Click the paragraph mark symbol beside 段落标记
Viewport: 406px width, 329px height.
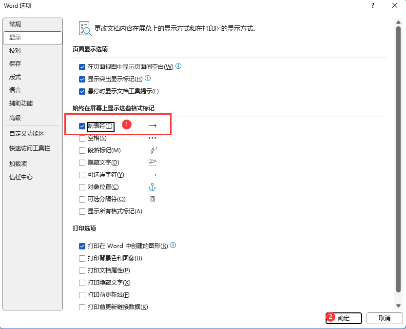point(152,150)
